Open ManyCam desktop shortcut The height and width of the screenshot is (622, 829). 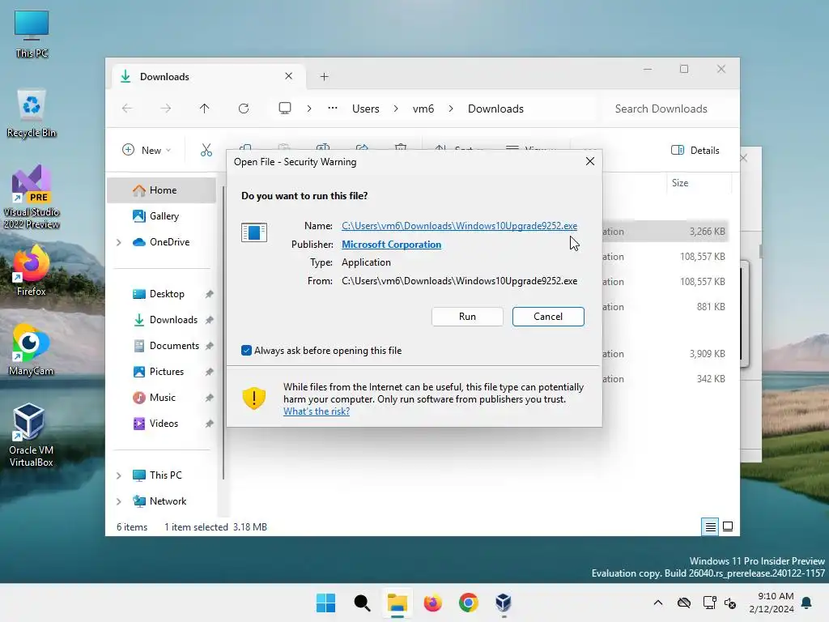(32, 350)
